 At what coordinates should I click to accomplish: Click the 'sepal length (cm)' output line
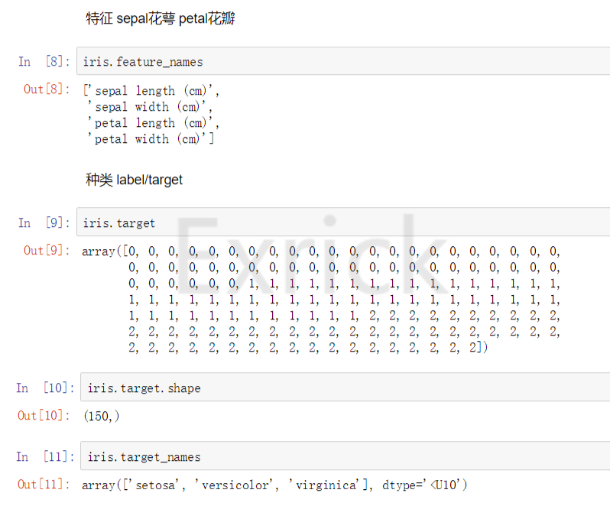point(153,90)
